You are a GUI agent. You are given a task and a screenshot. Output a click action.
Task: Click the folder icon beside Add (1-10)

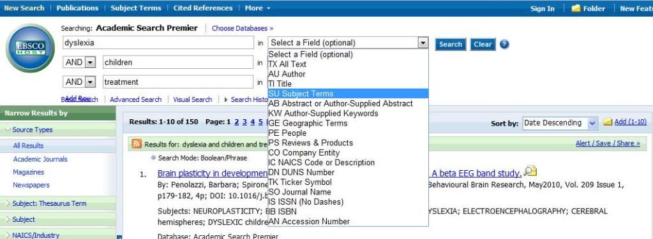pyautogui.click(x=608, y=121)
